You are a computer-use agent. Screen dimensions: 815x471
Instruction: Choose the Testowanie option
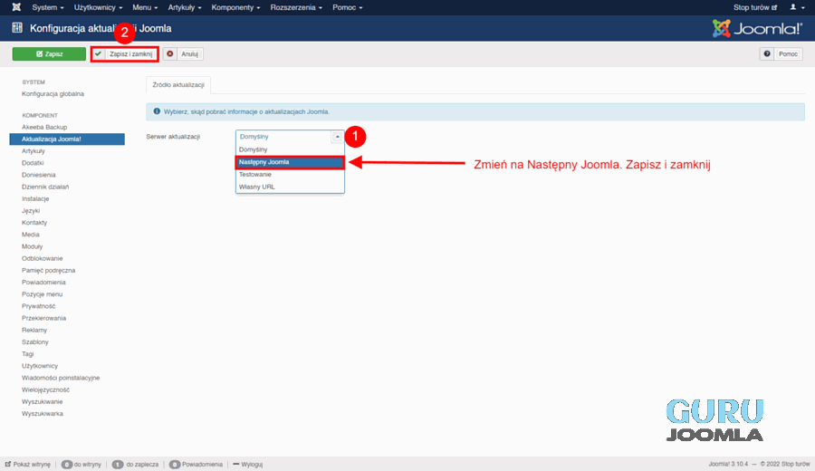(x=290, y=174)
